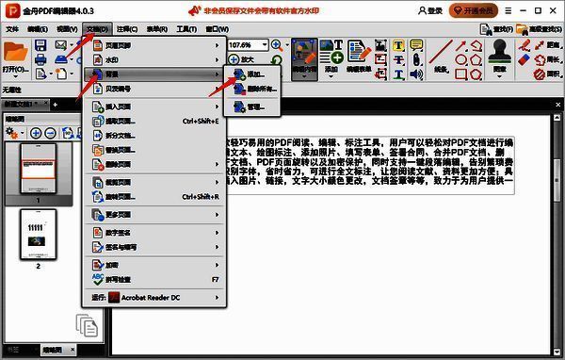Viewport: 565px width, 360px height.
Task: Select the oval shape tool
Action: pyautogui.click(x=460, y=60)
